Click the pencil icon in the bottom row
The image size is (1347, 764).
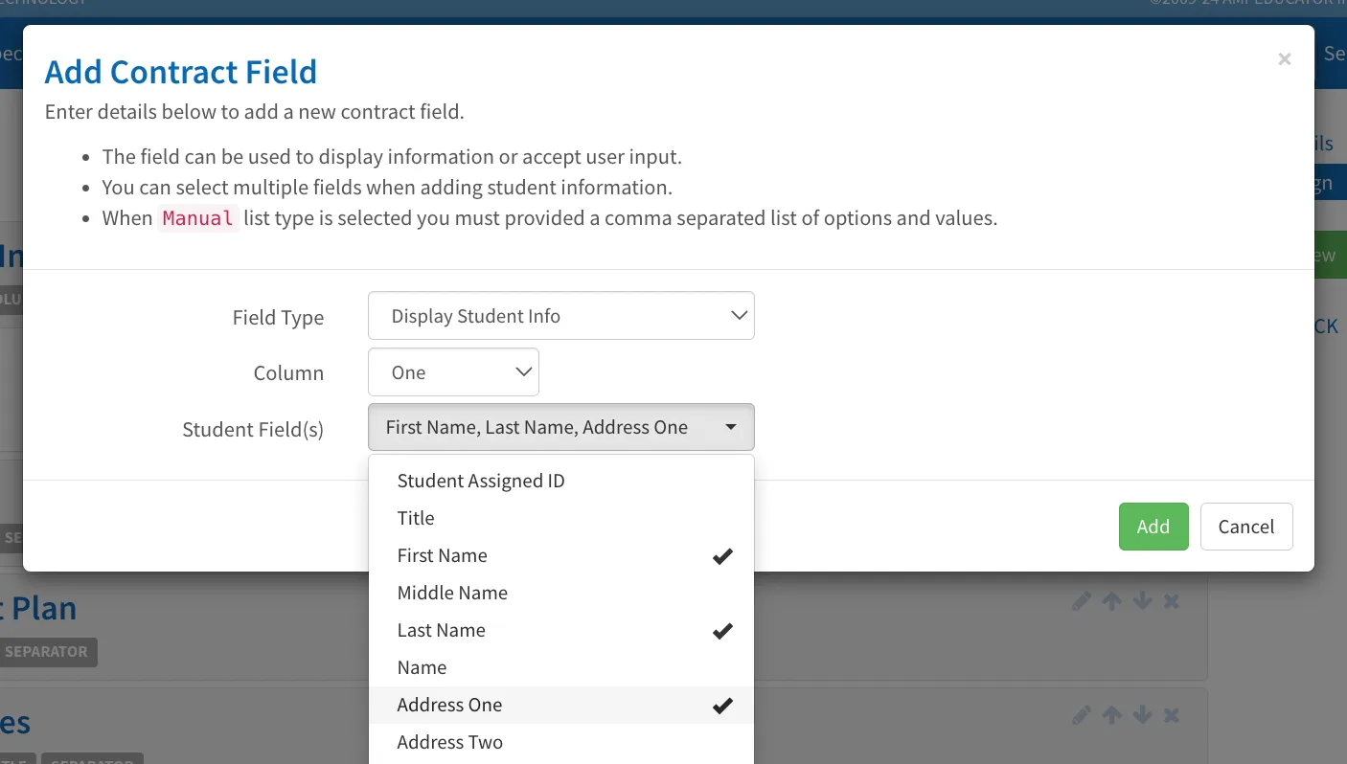pos(1082,715)
